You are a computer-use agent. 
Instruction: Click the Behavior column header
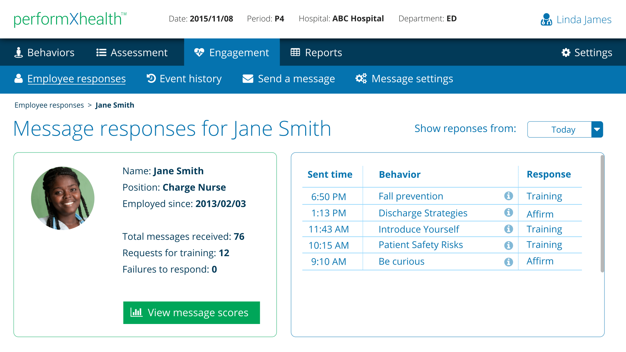pos(400,174)
